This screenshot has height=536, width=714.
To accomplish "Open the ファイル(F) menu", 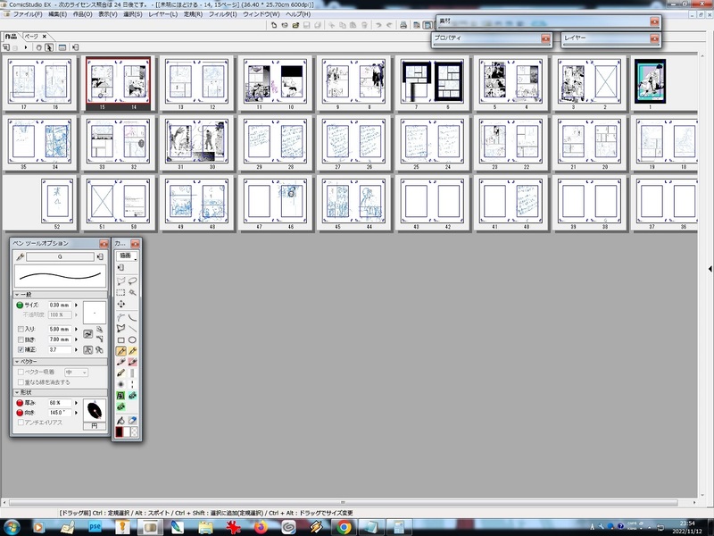I will (x=28, y=14).
